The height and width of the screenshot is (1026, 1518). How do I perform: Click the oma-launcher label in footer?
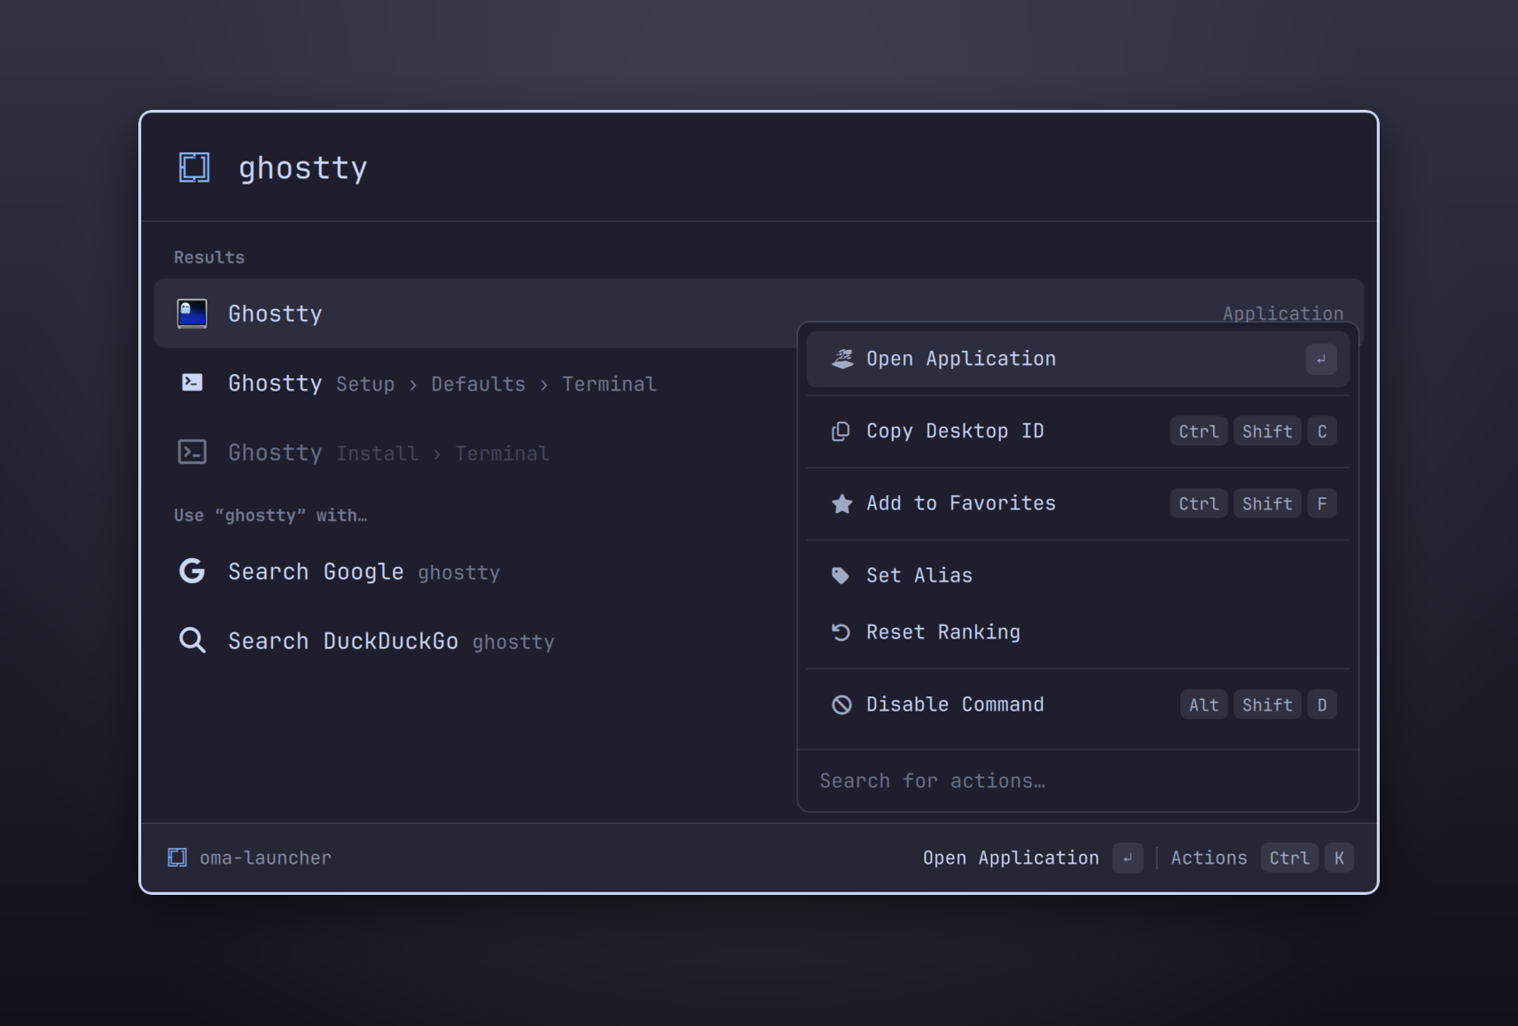[265, 858]
